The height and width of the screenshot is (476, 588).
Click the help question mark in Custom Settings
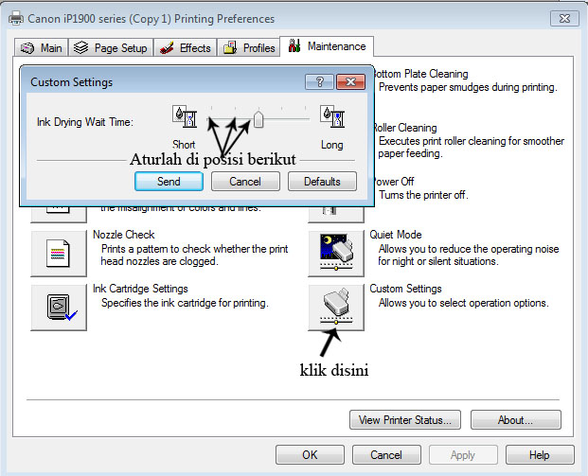pyautogui.click(x=319, y=81)
